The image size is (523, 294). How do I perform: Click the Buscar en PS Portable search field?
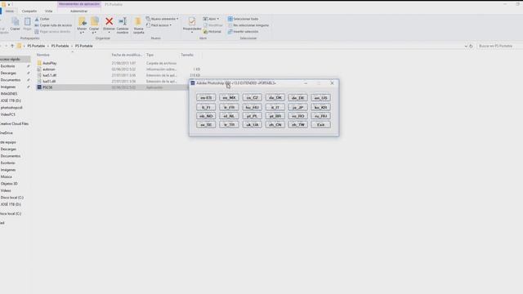click(x=499, y=46)
